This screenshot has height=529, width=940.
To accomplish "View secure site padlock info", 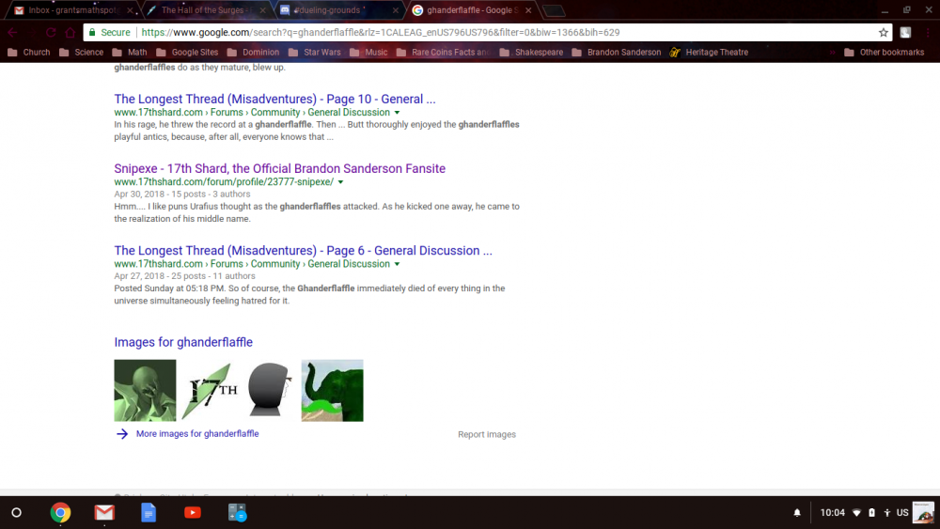I will (92, 32).
